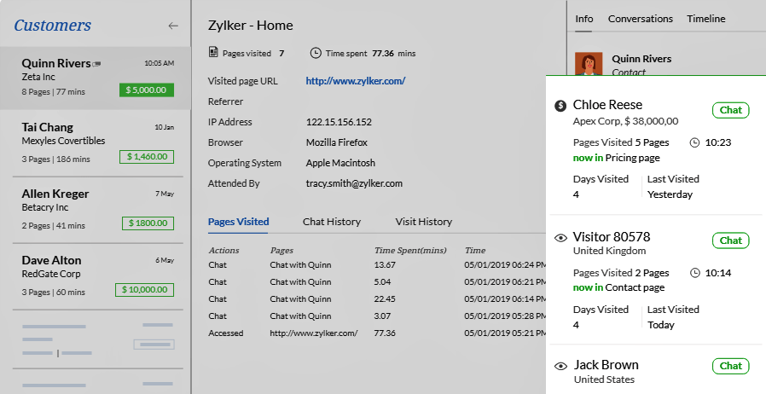Click the chat row with 3.07 mins
The height and width of the screenshot is (394, 766).
[377, 316]
